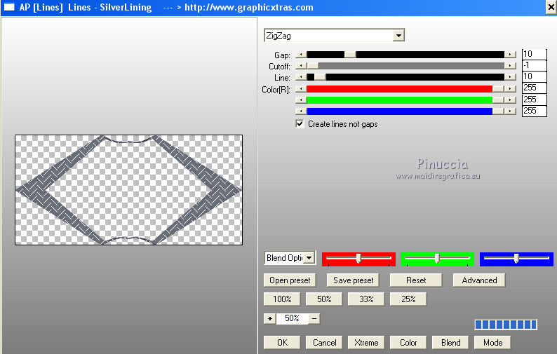The image size is (557, 354).
Task: Click the Gap value field
Action: click(534, 54)
